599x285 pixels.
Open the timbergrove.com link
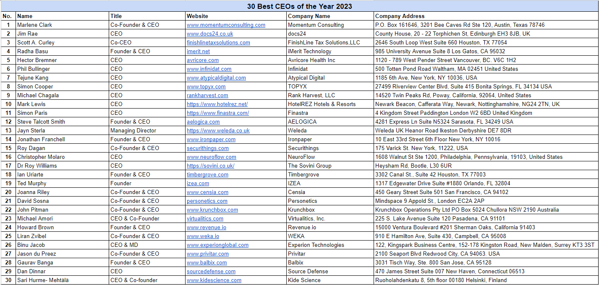point(208,174)
